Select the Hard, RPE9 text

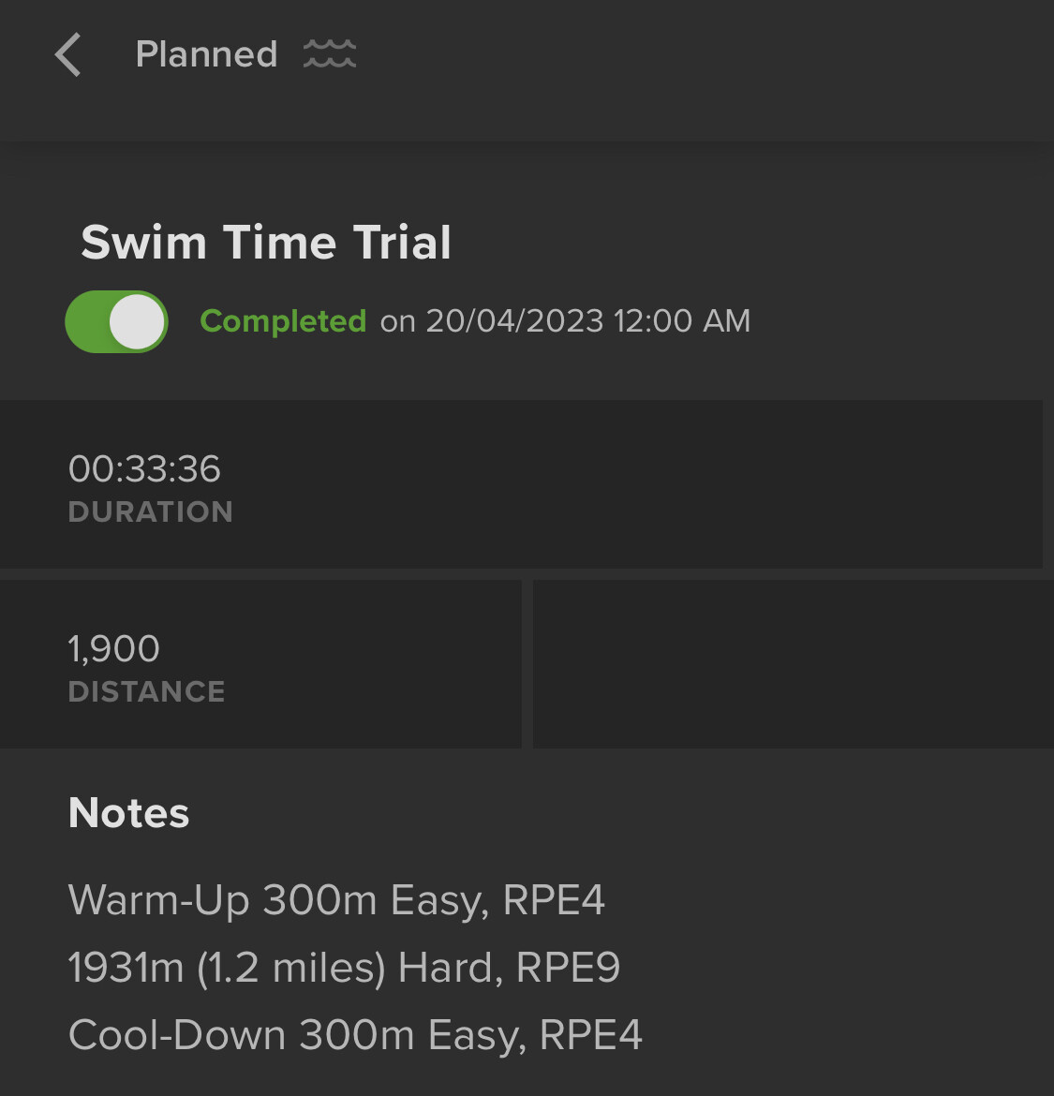click(x=509, y=968)
